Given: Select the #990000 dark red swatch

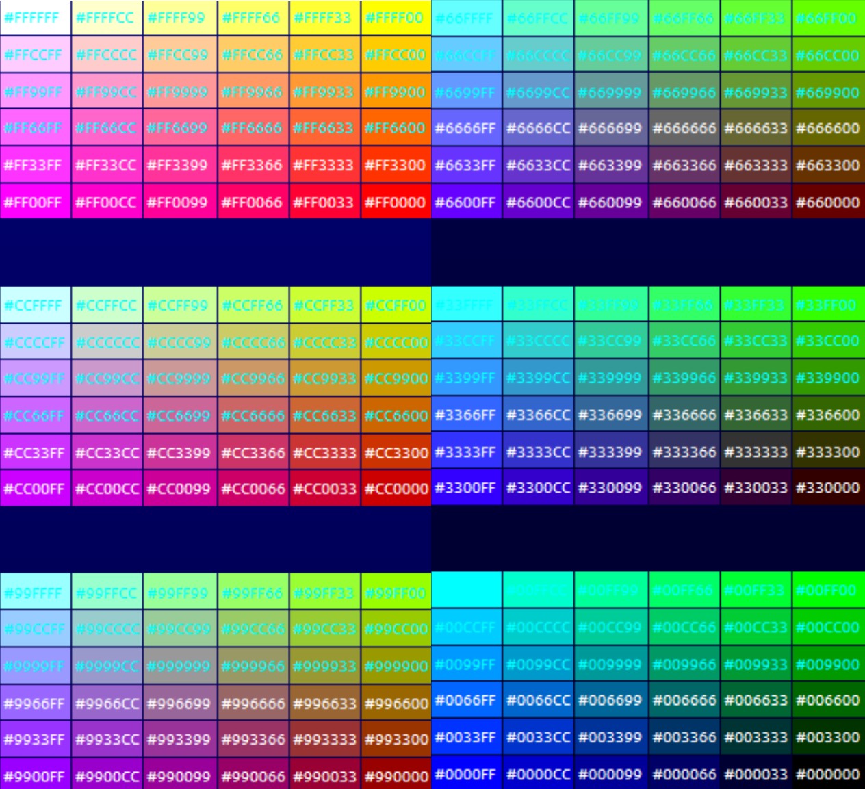Looking at the screenshot, I should click(x=396, y=775).
